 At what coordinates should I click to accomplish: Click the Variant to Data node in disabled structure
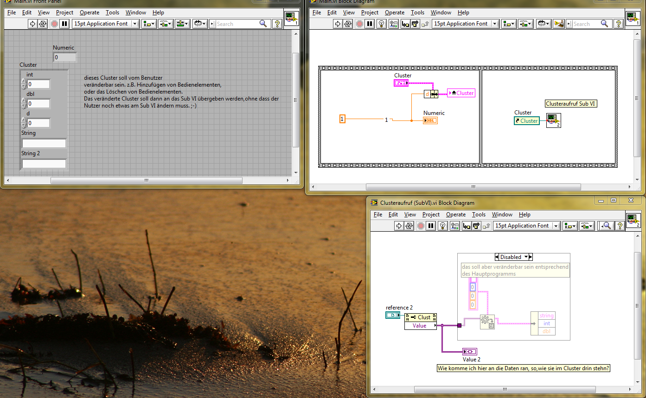[487, 322]
